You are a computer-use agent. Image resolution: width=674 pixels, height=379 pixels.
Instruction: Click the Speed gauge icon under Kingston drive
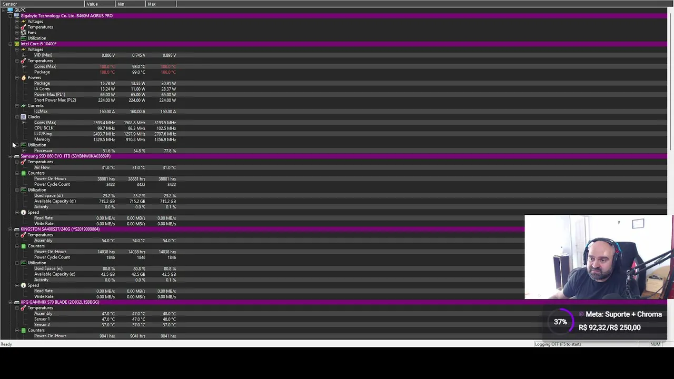[23, 285]
